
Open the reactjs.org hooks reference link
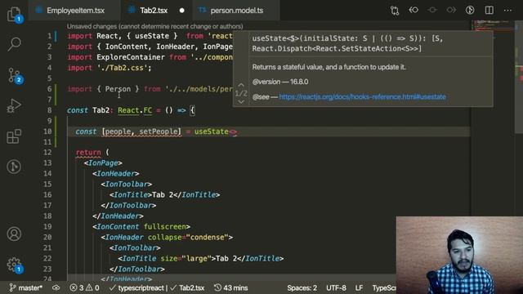362,96
